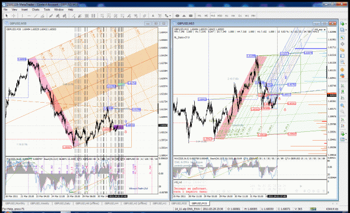Click the chart tabs scroll right arrow
350x213 pixels.
pyautogui.click(x=337, y=204)
